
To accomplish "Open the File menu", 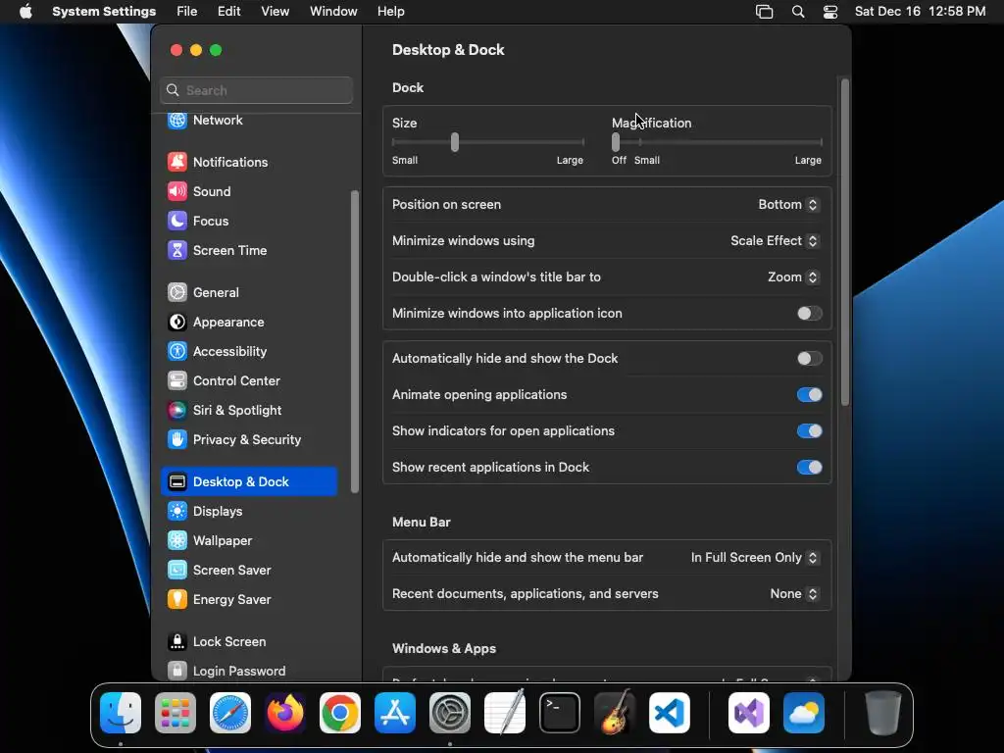I will (187, 12).
